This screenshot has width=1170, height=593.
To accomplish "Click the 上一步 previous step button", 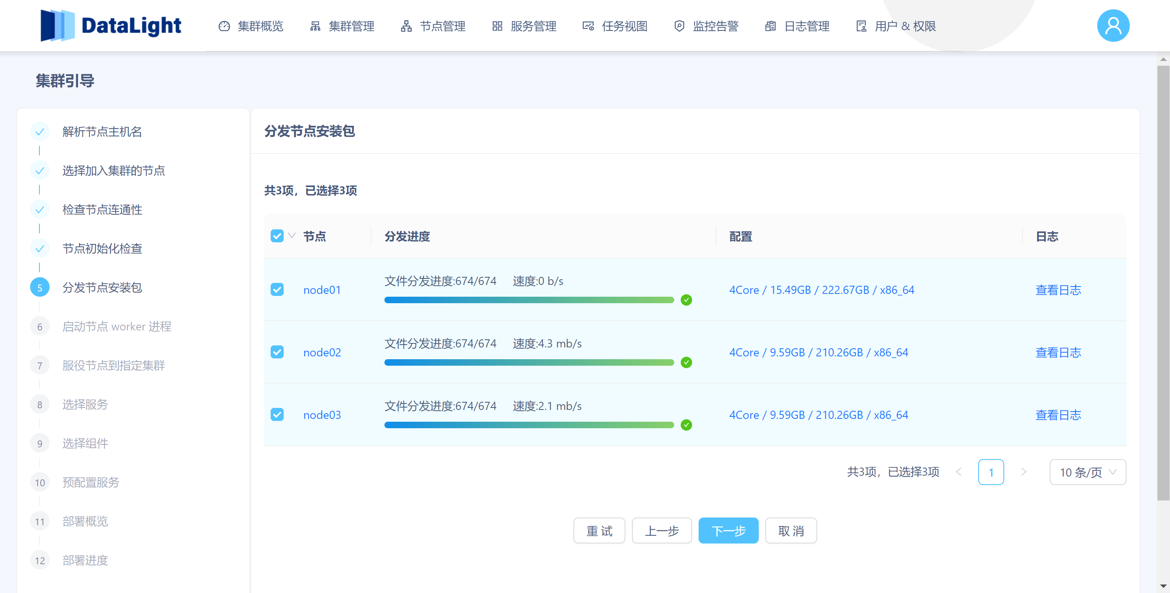I will click(x=662, y=531).
